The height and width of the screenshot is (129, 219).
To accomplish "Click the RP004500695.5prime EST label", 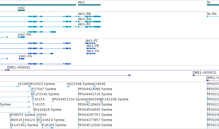I will (x=95, y=110).
